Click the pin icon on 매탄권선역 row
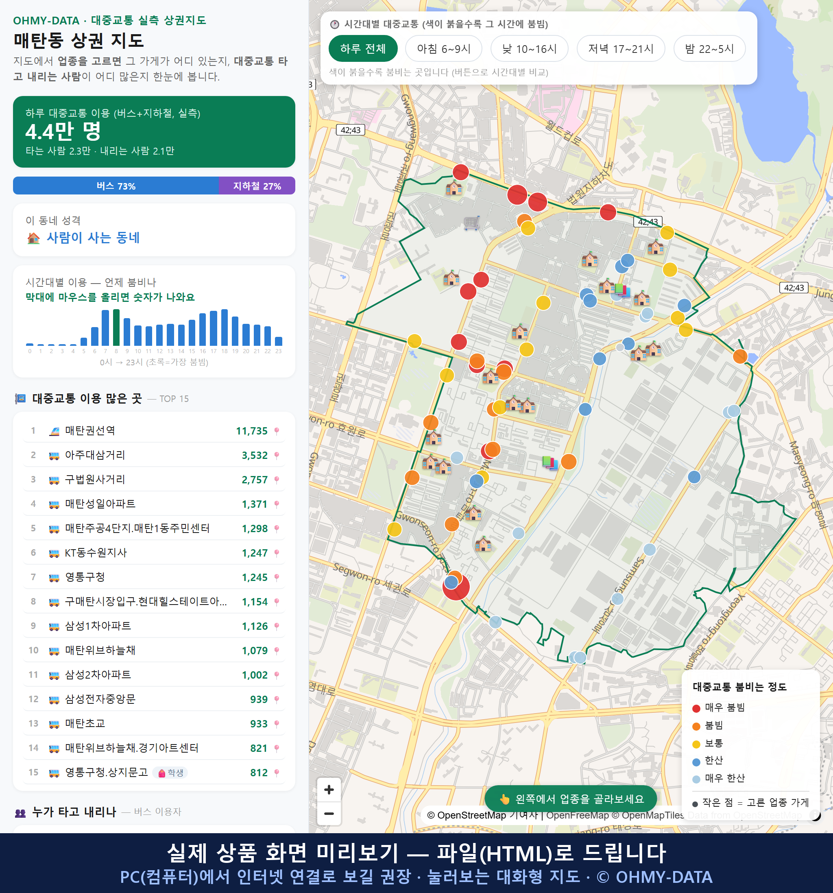Image resolution: width=833 pixels, height=893 pixels. pos(277,431)
